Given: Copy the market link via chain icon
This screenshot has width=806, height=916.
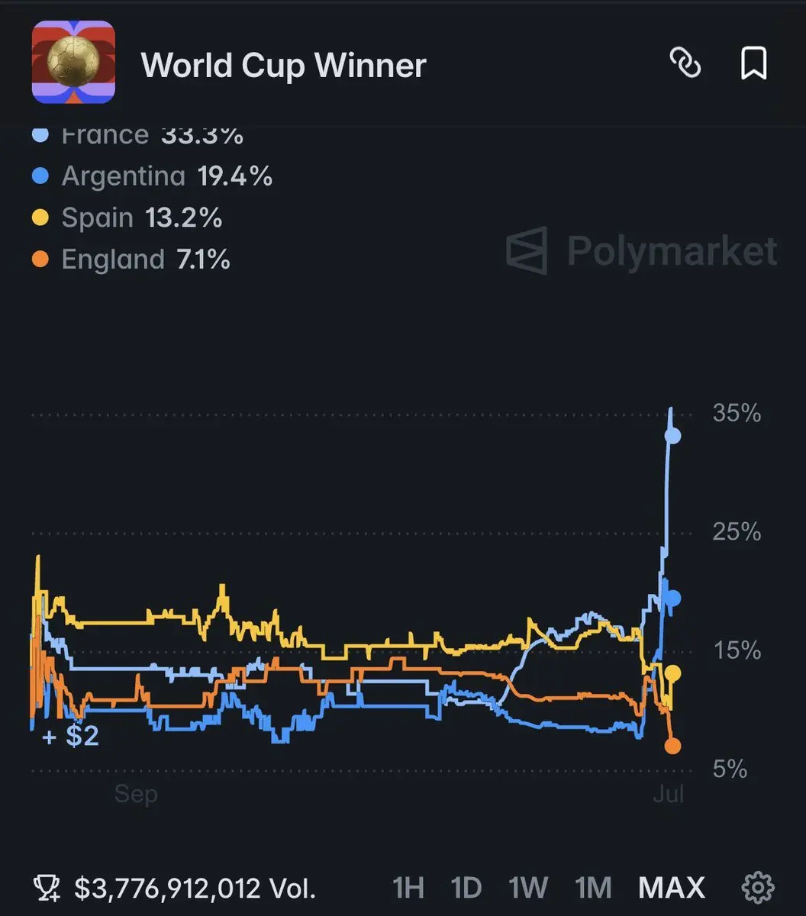Looking at the screenshot, I should click(685, 63).
